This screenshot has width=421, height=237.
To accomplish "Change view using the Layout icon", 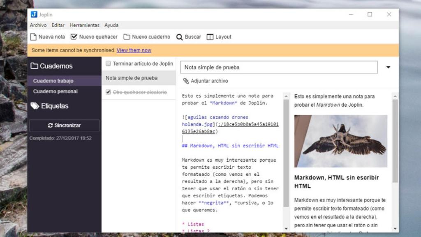I will pyautogui.click(x=210, y=37).
